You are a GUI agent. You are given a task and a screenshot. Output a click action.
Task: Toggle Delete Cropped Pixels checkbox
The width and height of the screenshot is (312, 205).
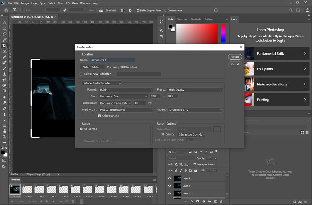coord(138,10)
